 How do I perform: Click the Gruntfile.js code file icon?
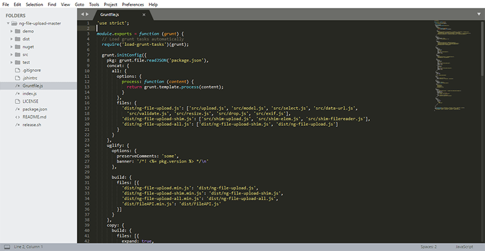(18, 86)
